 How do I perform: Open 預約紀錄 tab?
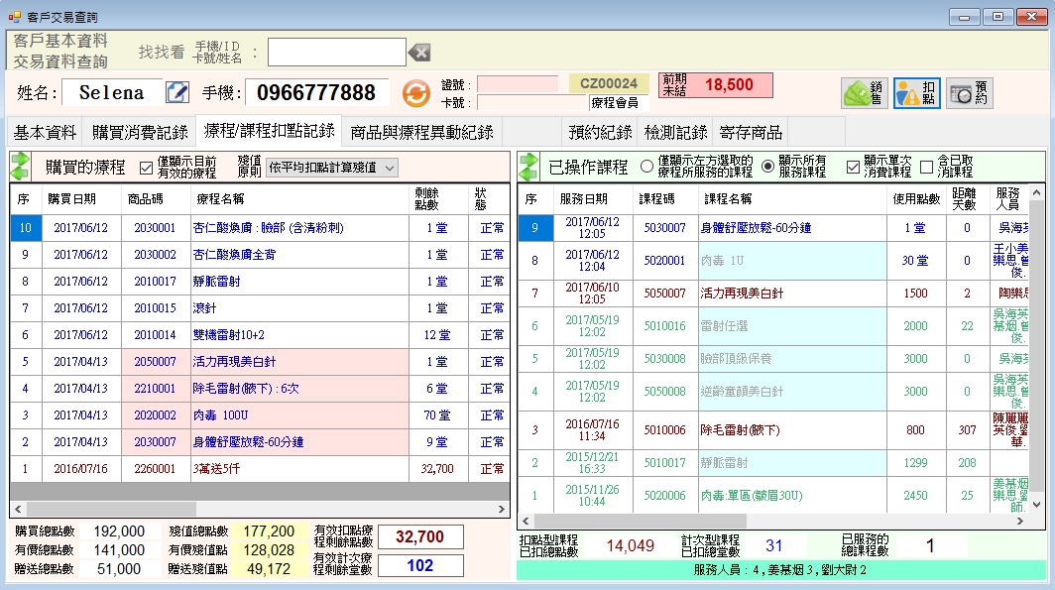(600, 132)
